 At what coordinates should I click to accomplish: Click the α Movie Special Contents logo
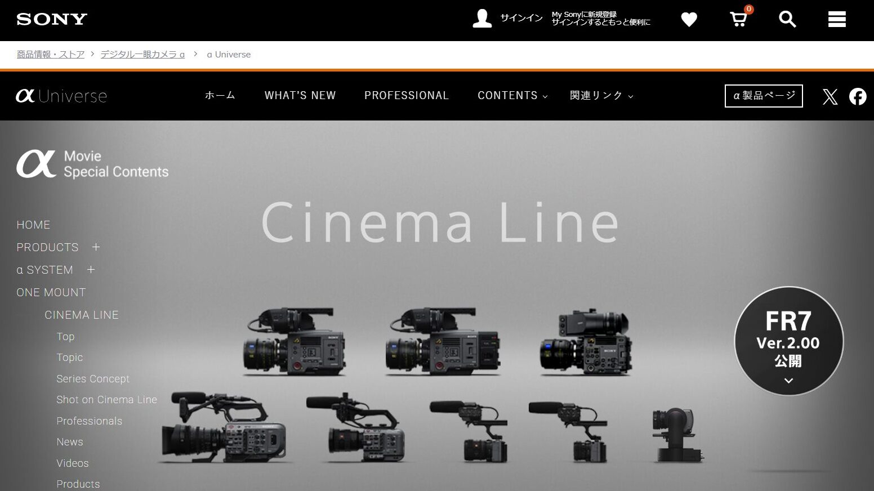click(x=92, y=164)
